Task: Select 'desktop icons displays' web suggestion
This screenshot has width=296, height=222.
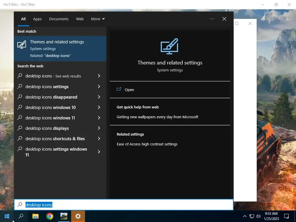Action: tap(60, 128)
